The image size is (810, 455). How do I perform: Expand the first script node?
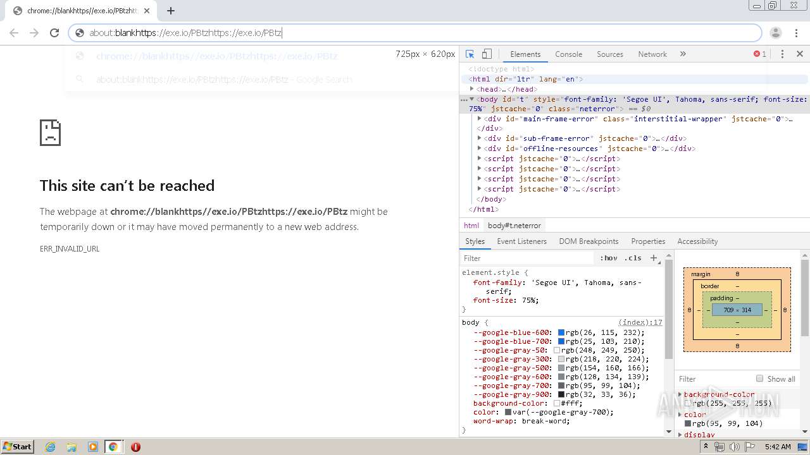point(480,159)
